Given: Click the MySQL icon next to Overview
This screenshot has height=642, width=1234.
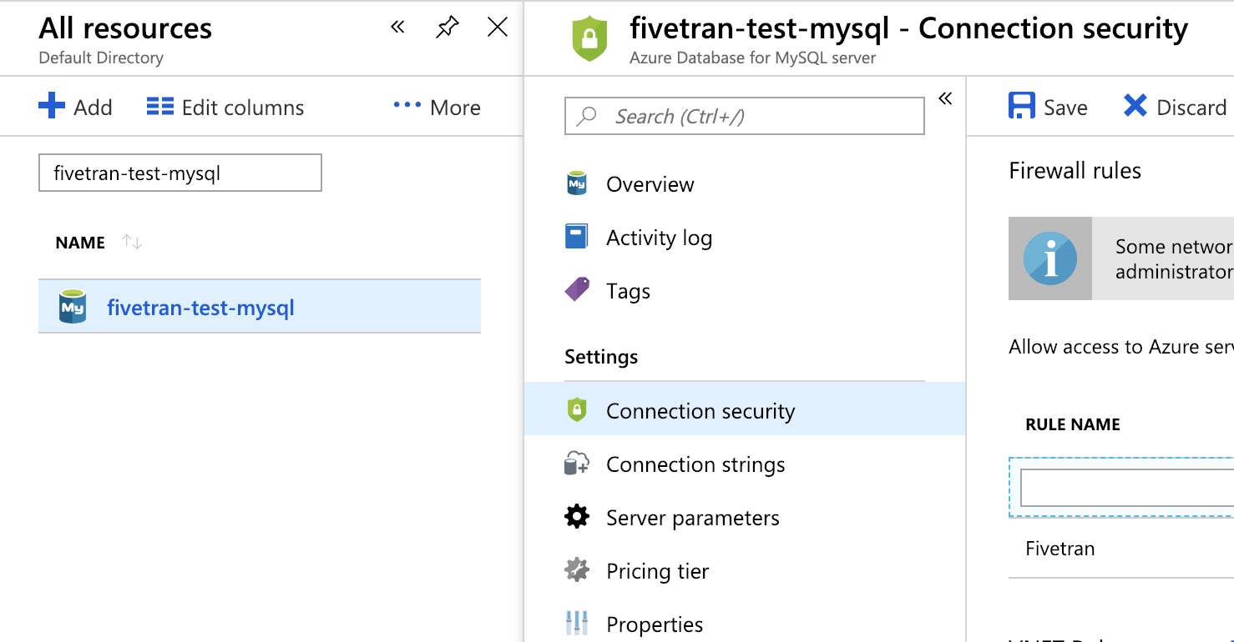Looking at the screenshot, I should point(576,183).
